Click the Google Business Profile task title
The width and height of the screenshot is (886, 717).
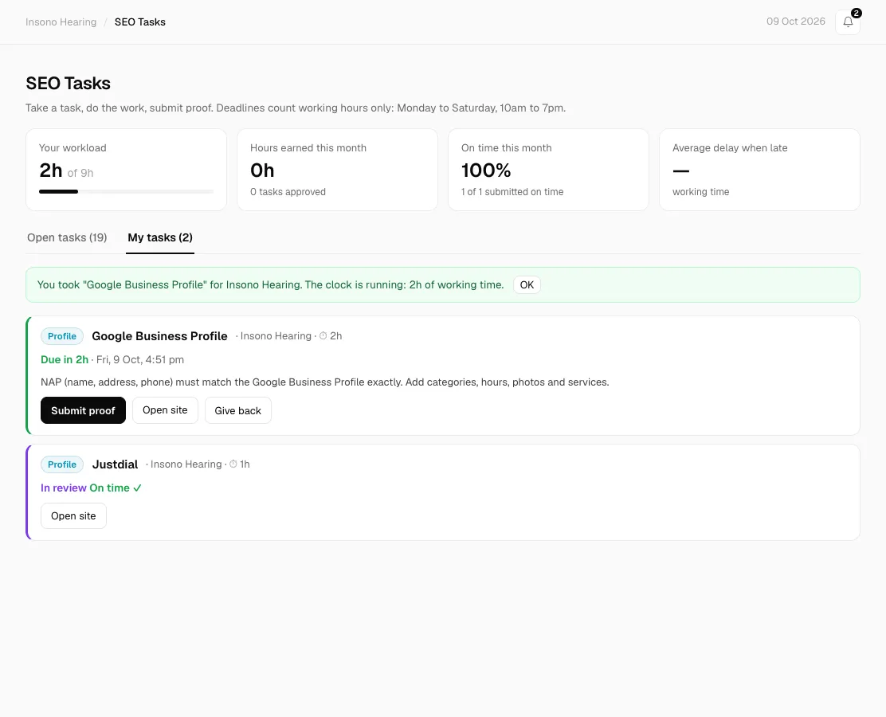[x=159, y=336]
